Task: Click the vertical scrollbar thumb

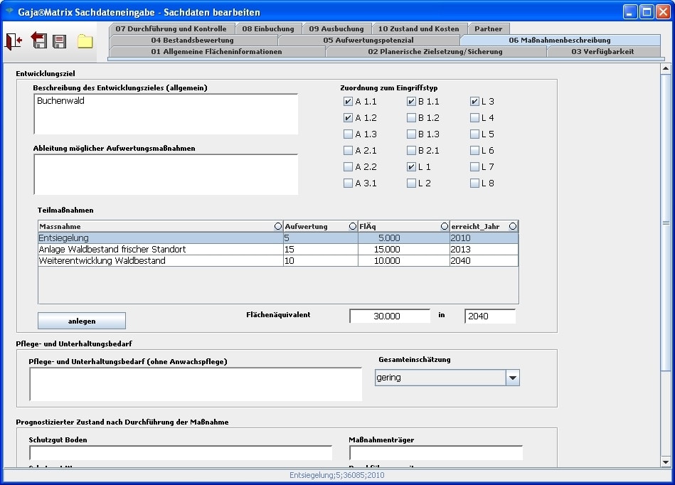Action: 666,223
